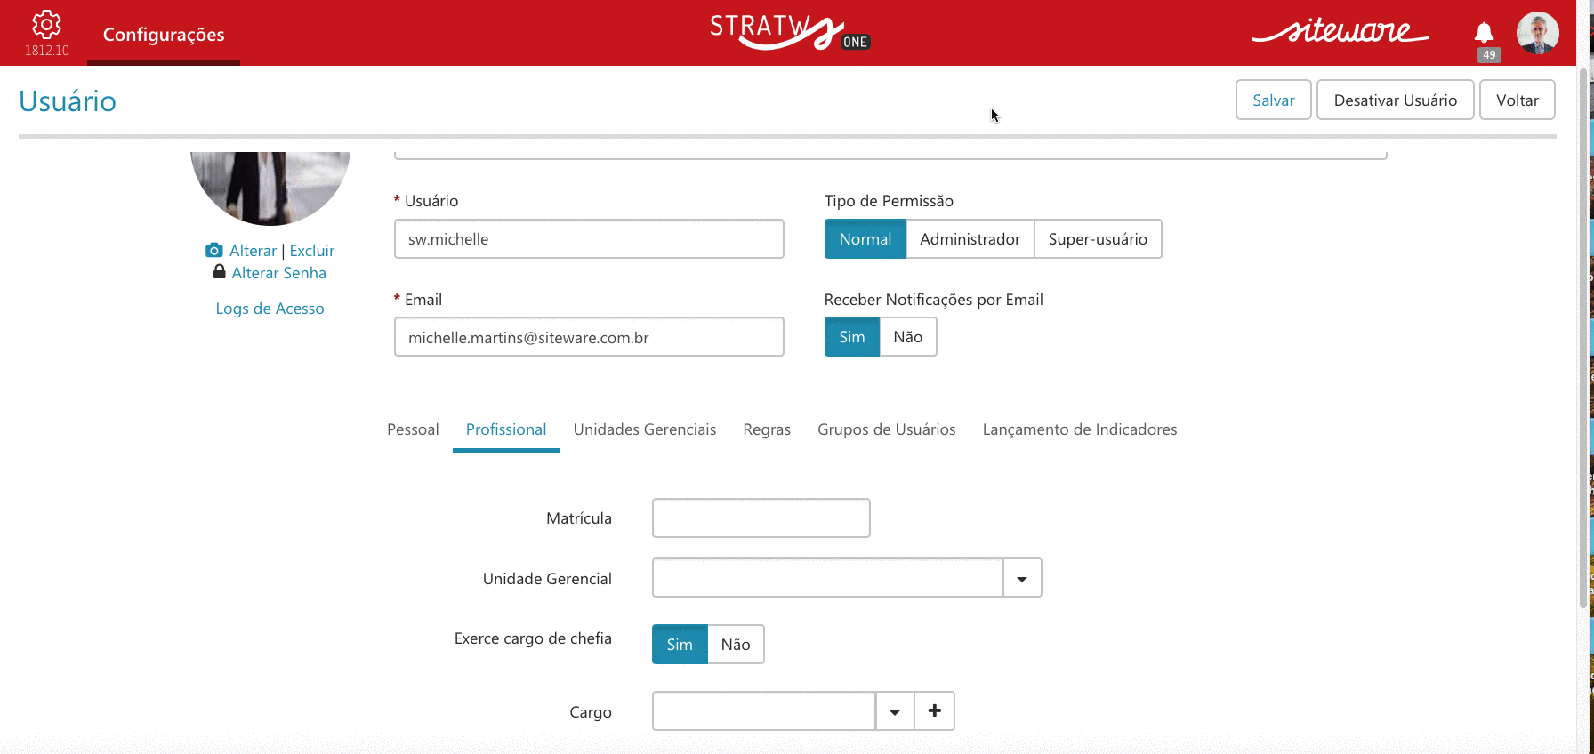Click the Salvar button
Screen dimensions: 1594x754
click(x=1274, y=100)
